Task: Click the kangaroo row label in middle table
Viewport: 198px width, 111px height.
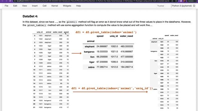Action: coord(89,52)
